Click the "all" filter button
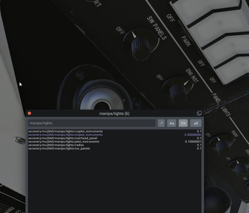 tap(196, 123)
